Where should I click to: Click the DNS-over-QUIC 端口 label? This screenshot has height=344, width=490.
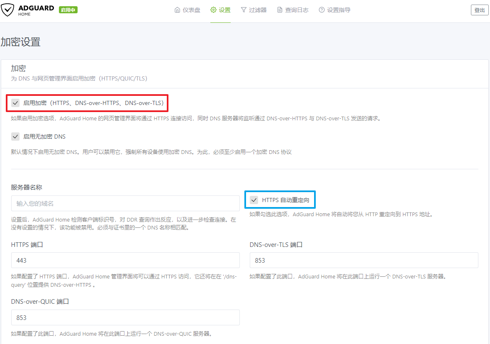coord(40,302)
